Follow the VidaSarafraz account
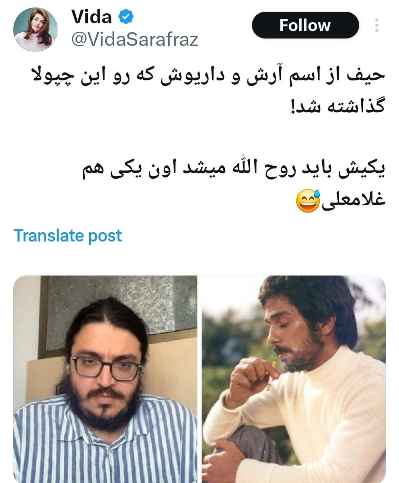 tap(305, 25)
